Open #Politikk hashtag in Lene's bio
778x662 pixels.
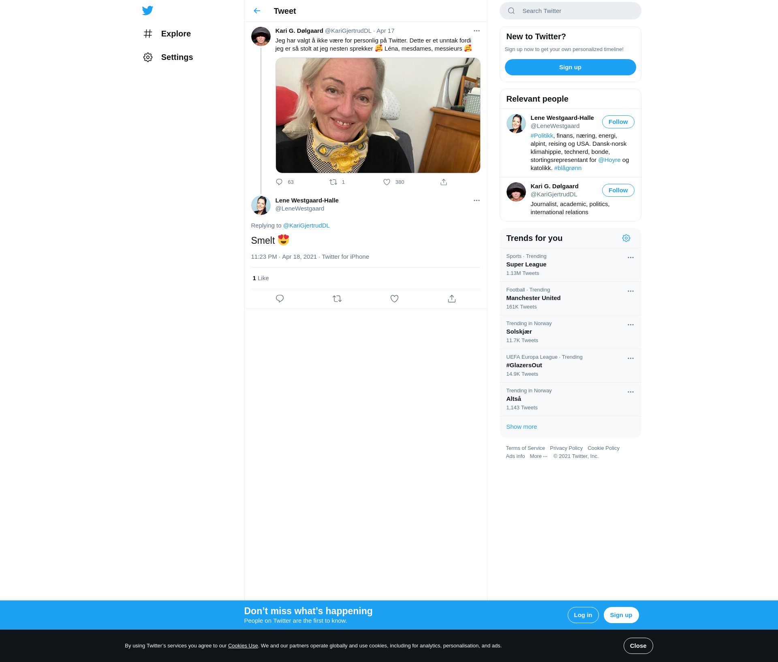[x=542, y=136]
